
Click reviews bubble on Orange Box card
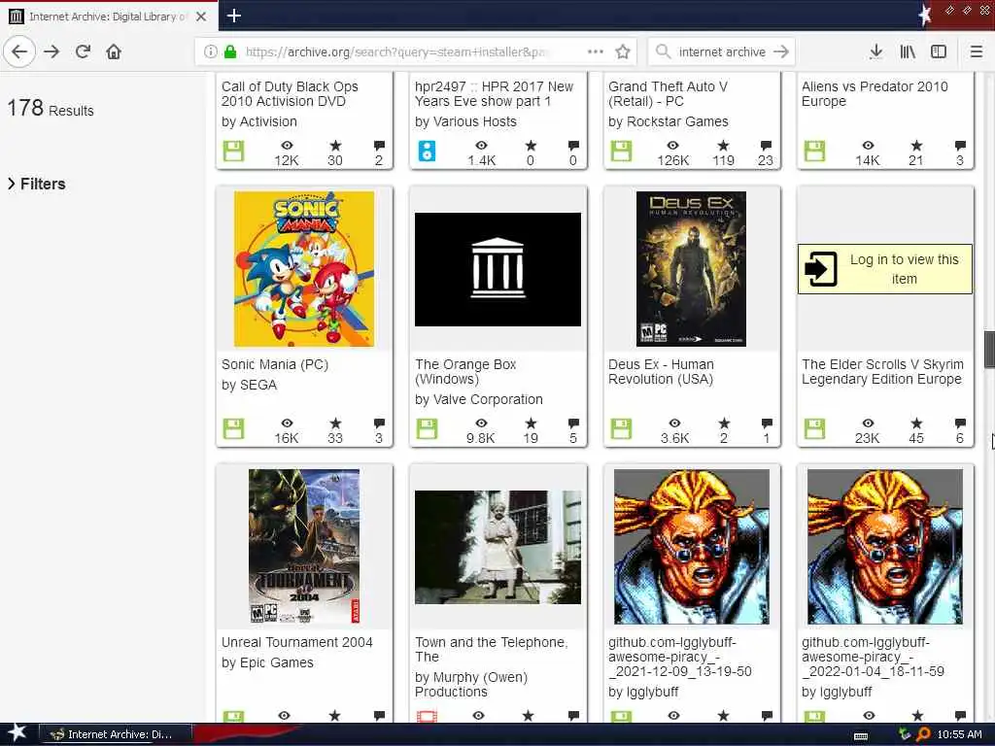coord(573,424)
